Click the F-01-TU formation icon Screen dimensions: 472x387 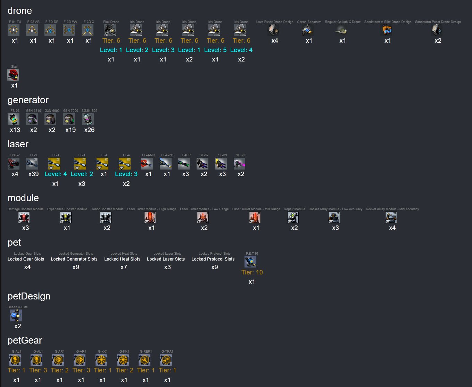(x=14, y=30)
